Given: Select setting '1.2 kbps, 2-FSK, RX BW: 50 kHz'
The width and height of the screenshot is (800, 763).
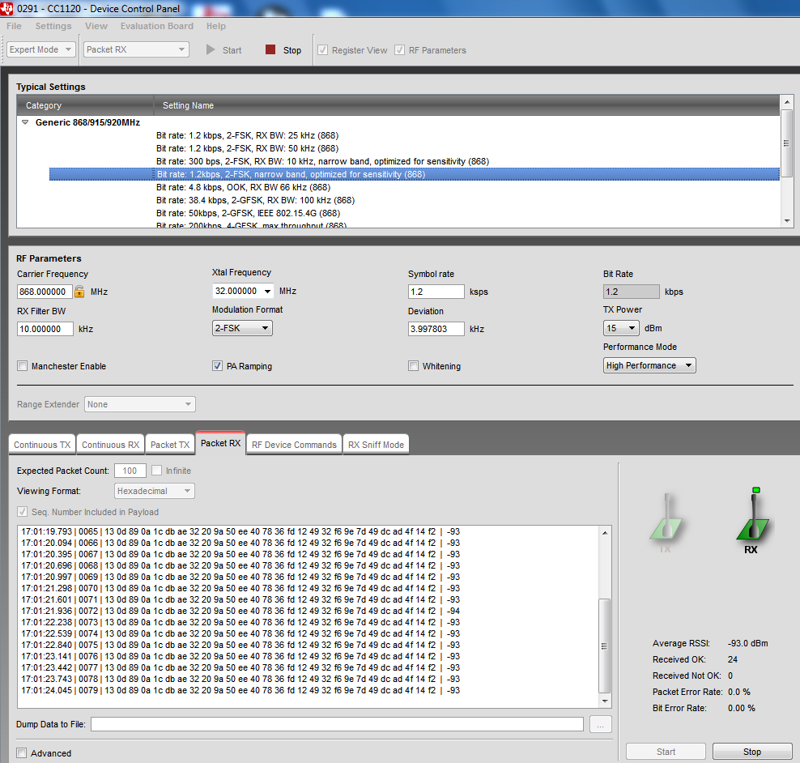Looking at the screenshot, I should click(x=248, y=148).
